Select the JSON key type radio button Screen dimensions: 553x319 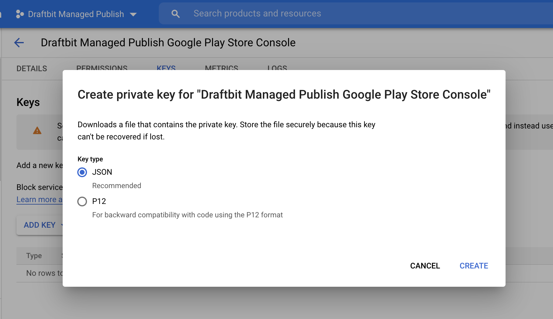[82, 172]
